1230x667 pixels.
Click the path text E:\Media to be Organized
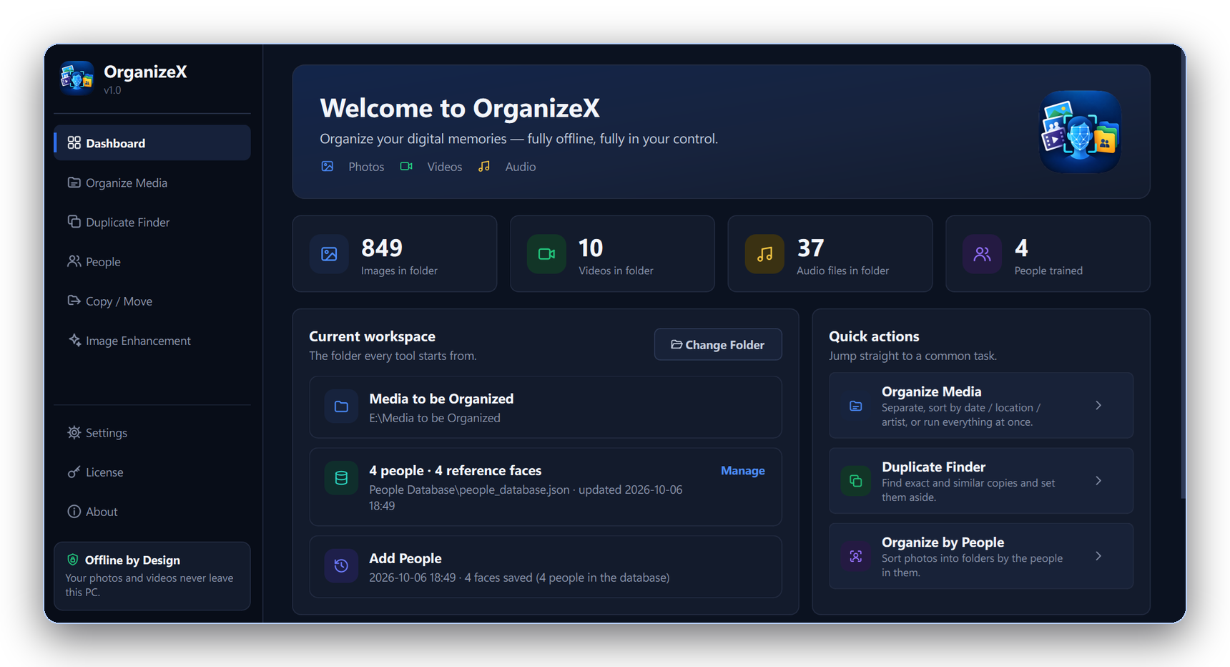[x=435, y=418]
